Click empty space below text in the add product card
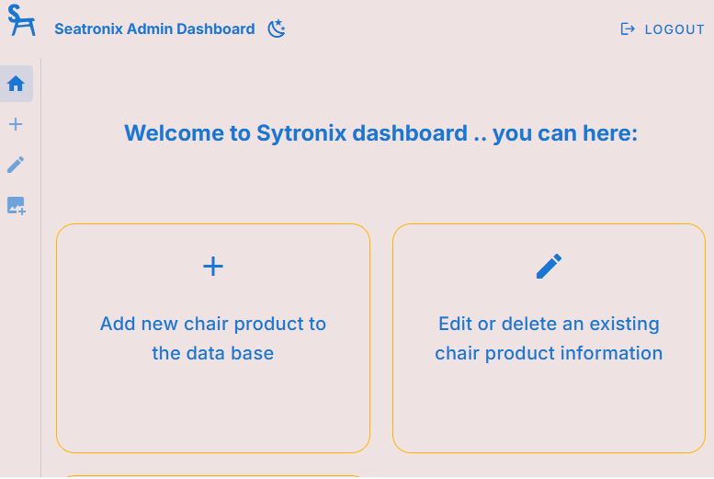 click(213, 409)
